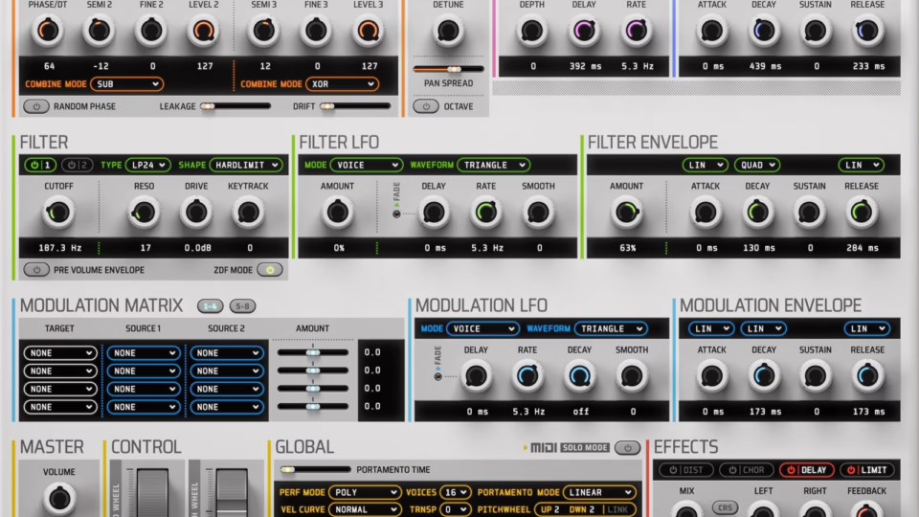This screenshot has height=517, width=919.
Task: Click the PHASE/DT knob
Action: click(48, 31)
